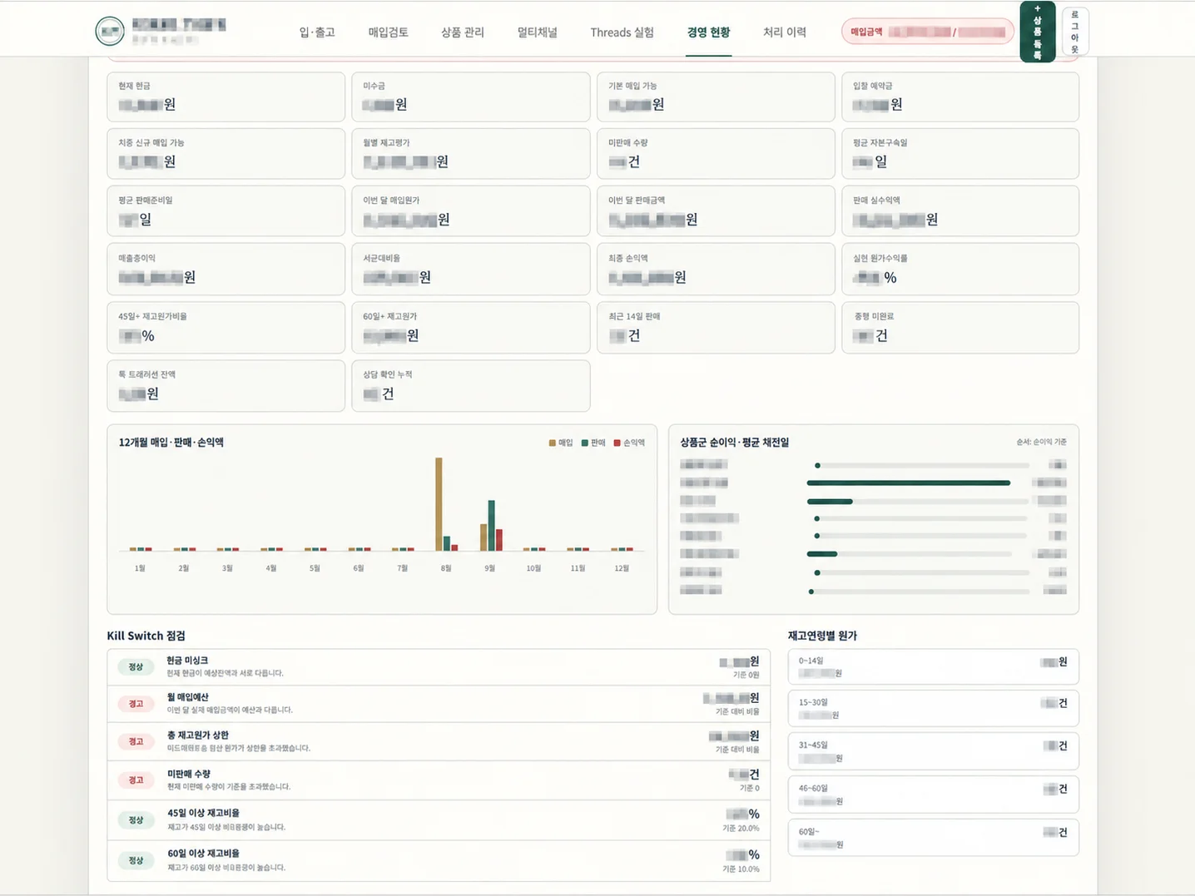The height and width of the screenshot is (896, 1195).
Task: Click the 경고 badge for 총 재고원가 상한
Action: tap(136, 741)
